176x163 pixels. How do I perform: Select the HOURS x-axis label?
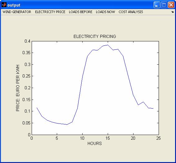point(95,143)
